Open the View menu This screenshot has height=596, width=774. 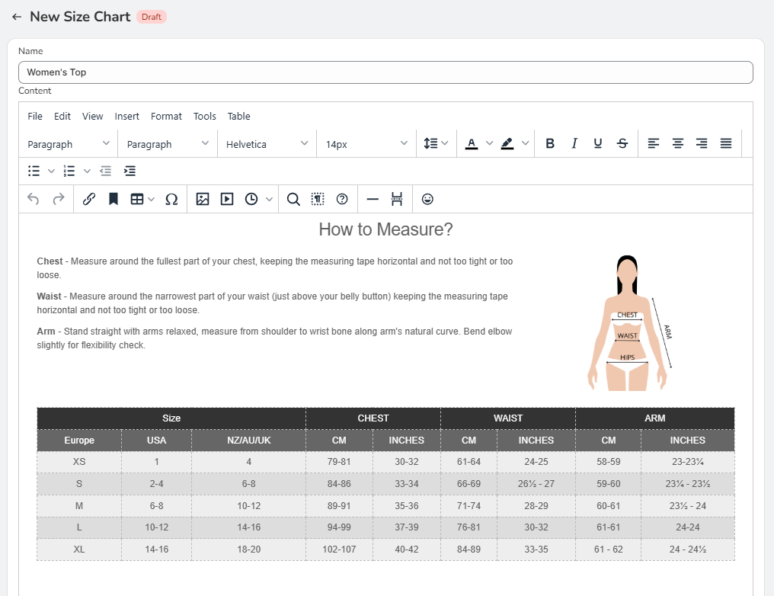tap(92, 116)
